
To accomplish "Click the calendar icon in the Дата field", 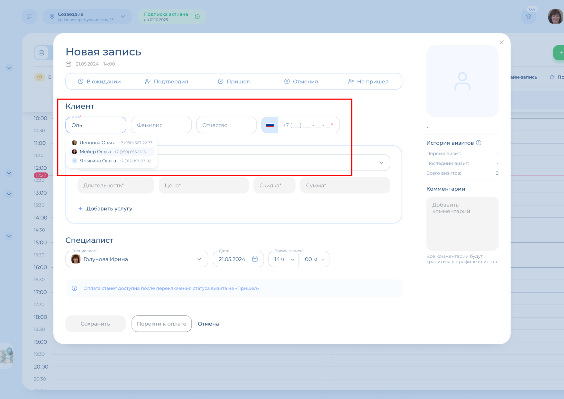I will (255, 259).
